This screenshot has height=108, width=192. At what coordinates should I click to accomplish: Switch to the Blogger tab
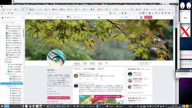click(101, 9)
